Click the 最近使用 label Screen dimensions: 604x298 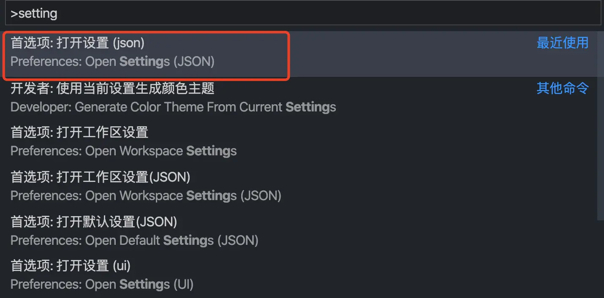point(562,43)
